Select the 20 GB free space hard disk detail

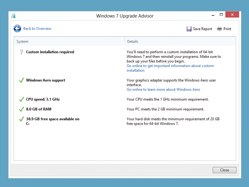[x=173, y=121]
